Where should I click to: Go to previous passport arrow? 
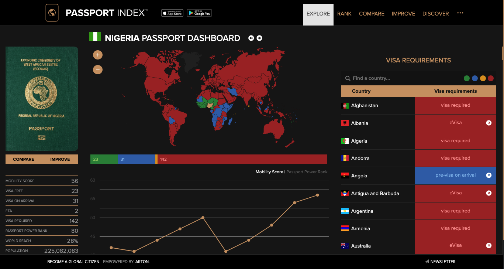(x=251, y=38)
